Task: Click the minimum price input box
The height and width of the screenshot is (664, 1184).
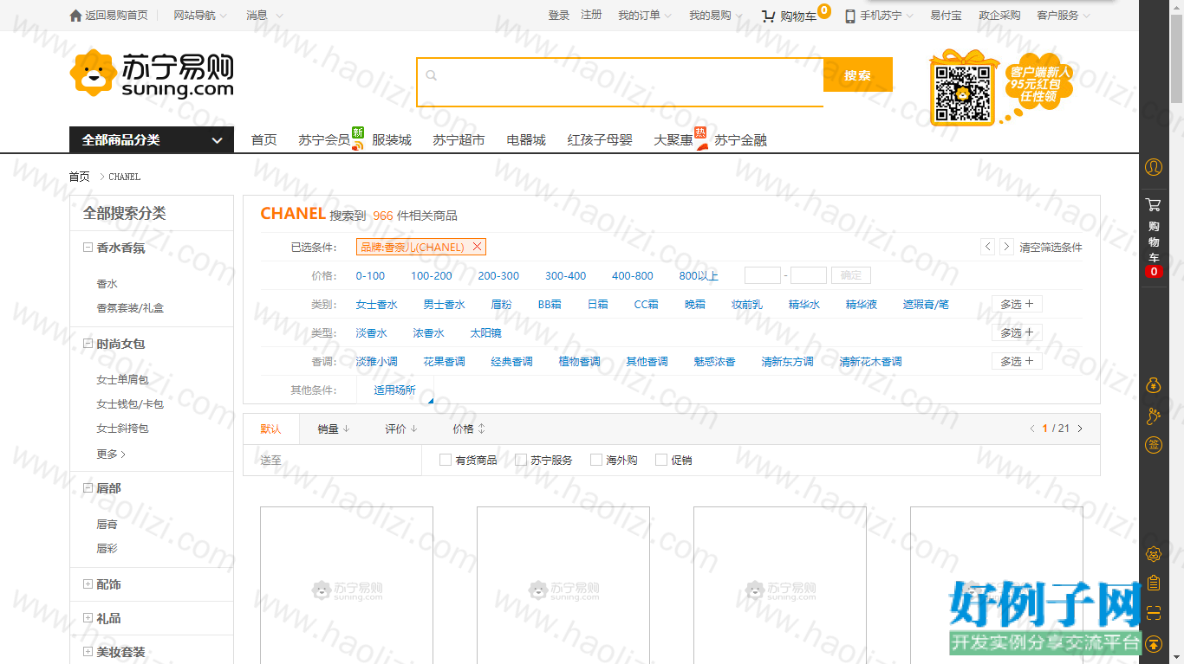Action: [763, 275]
